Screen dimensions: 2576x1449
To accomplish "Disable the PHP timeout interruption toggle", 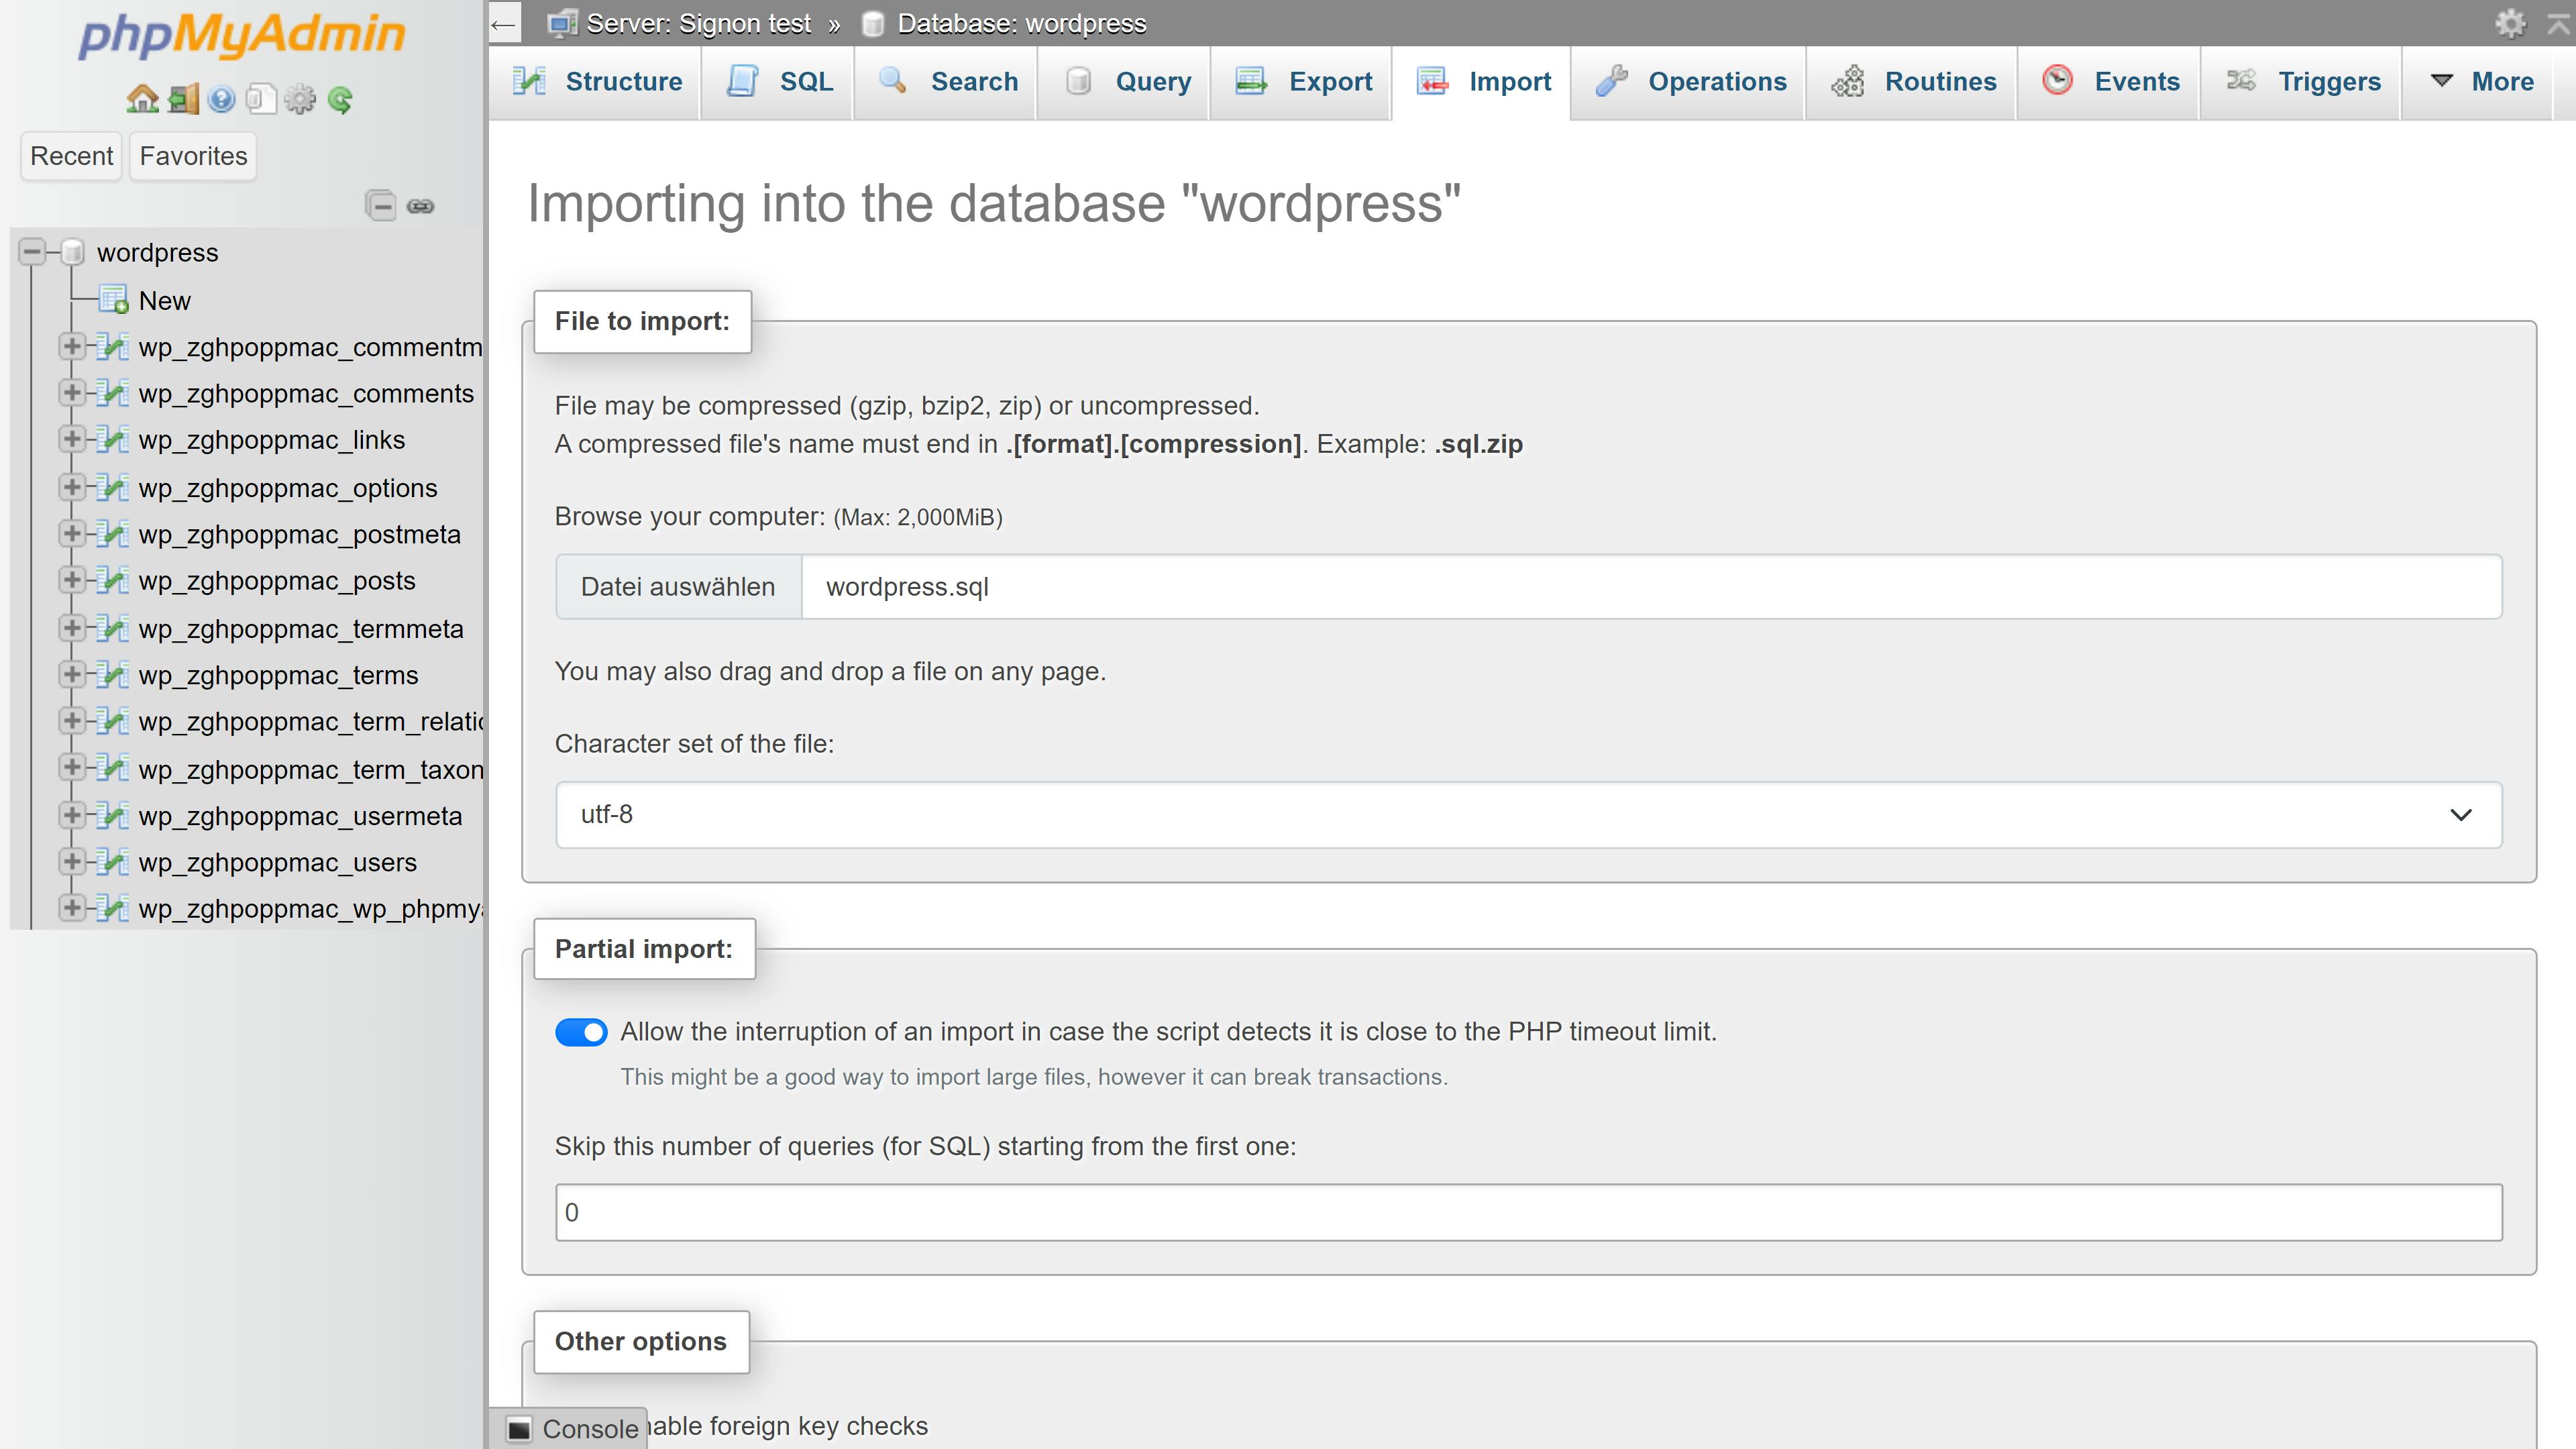I will click(x=582, y=1032).
